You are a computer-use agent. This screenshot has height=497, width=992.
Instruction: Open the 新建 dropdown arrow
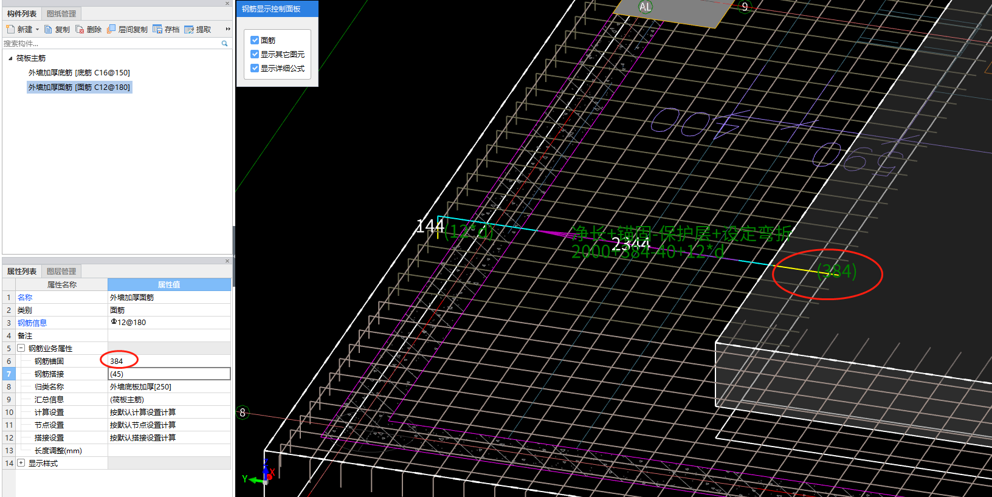click(37, 29)
